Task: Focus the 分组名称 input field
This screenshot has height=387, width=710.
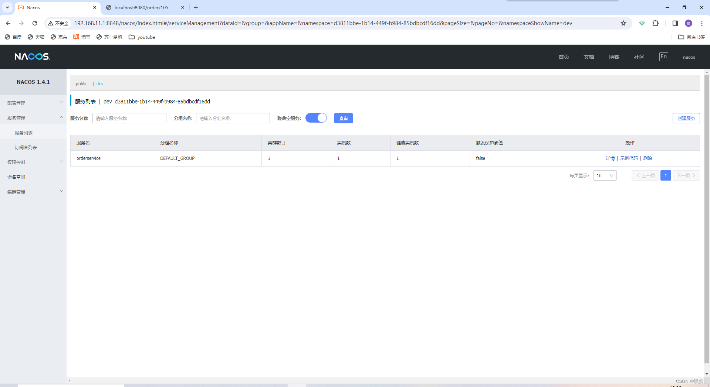Action: click(x=233, y=118)
